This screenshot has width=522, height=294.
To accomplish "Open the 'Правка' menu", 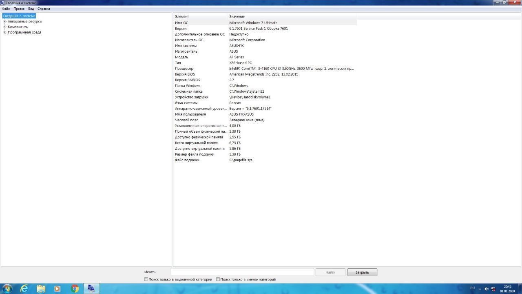I will [x=19, y=9].
